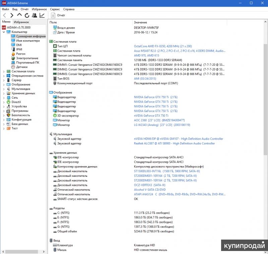Select the Имя компьютера monitor icon
The height and width of the screenshot is (254, 268).
pos(13,41)
